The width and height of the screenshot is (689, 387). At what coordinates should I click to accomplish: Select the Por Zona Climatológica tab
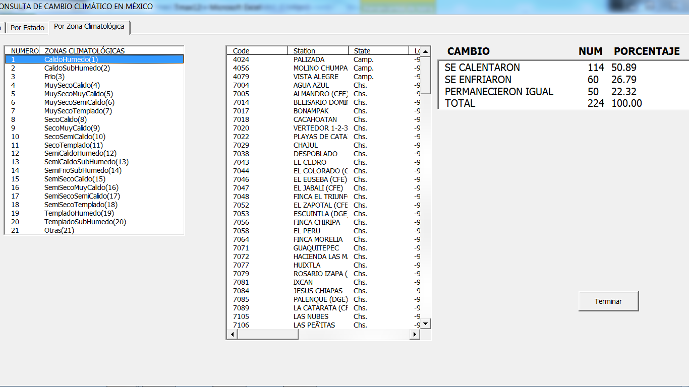(x=89, y=27)
